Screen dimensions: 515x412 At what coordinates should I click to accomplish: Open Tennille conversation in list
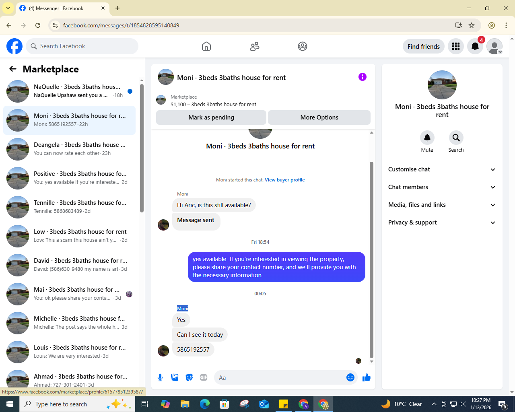pyautogui.click(x=69, y=207)
